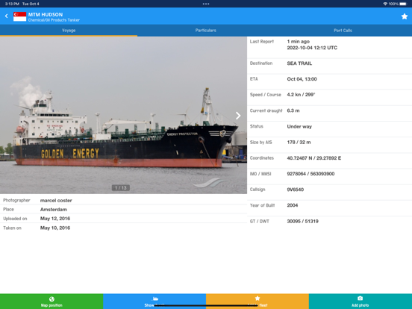Image resolution: width=412 pixels, height=309 pixels.
Task: Select Uploaded on date May 12, 2016
Action: click(x=55, y=219)
